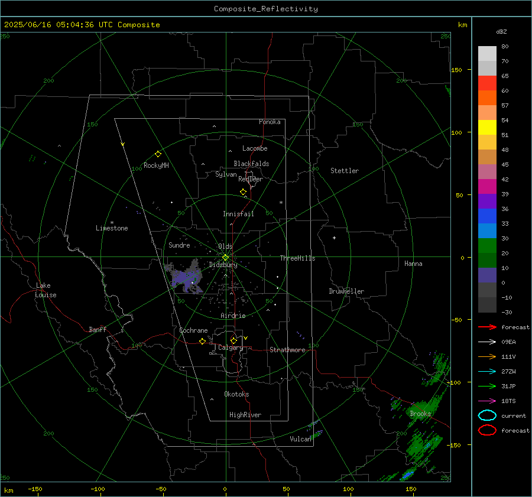Click the Composite_Reflectivity title

(x=266, y=9)
